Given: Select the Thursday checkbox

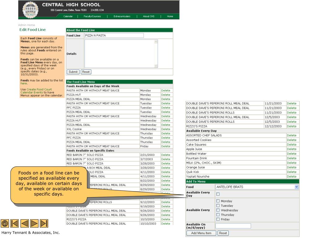Looking at the screenshot, I should click(218, 214).
